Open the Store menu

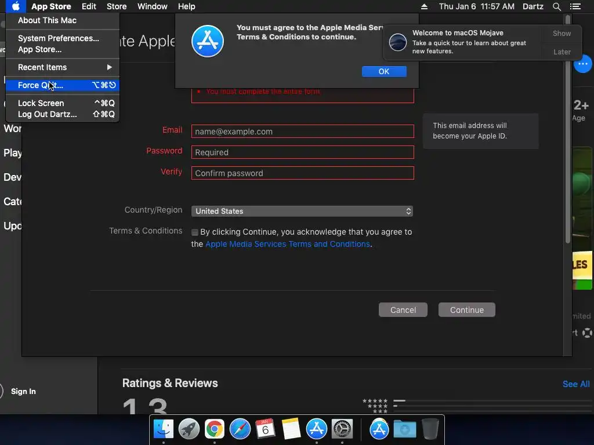tap(117, 6)
